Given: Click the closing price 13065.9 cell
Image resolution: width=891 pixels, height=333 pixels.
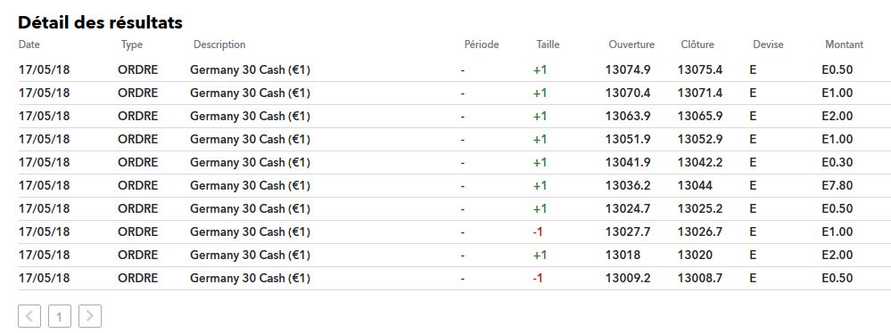Looking at the screenshot, I should (x=700, y=116).
